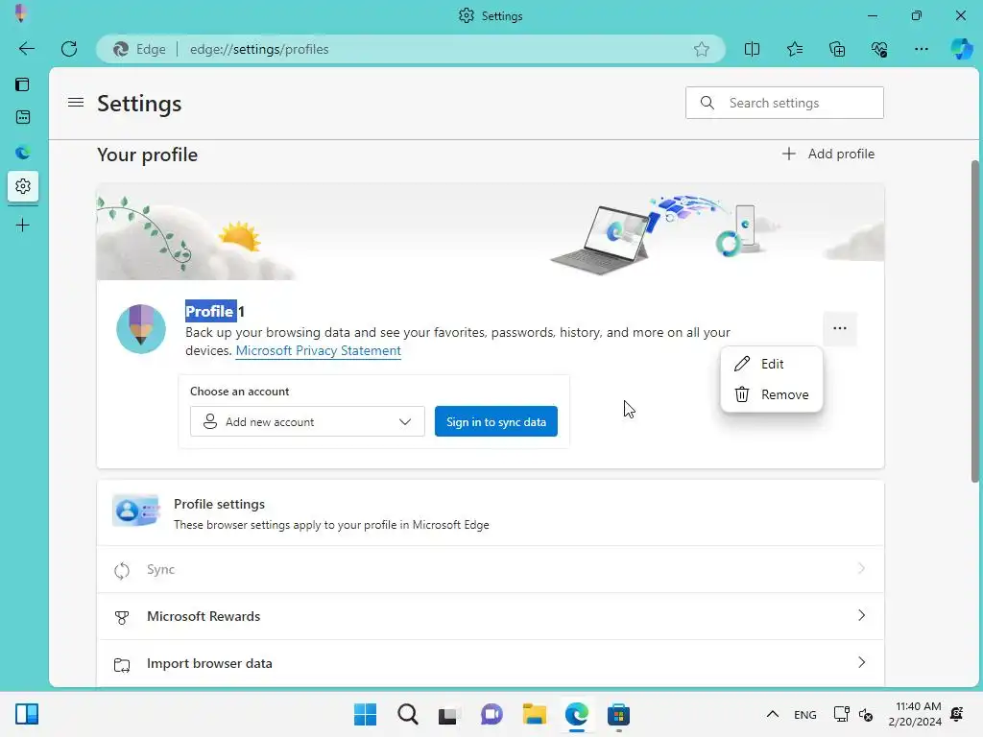Open Browser essentials heart icon
Viewport: 983px width, 737px height.
(879, 49)
